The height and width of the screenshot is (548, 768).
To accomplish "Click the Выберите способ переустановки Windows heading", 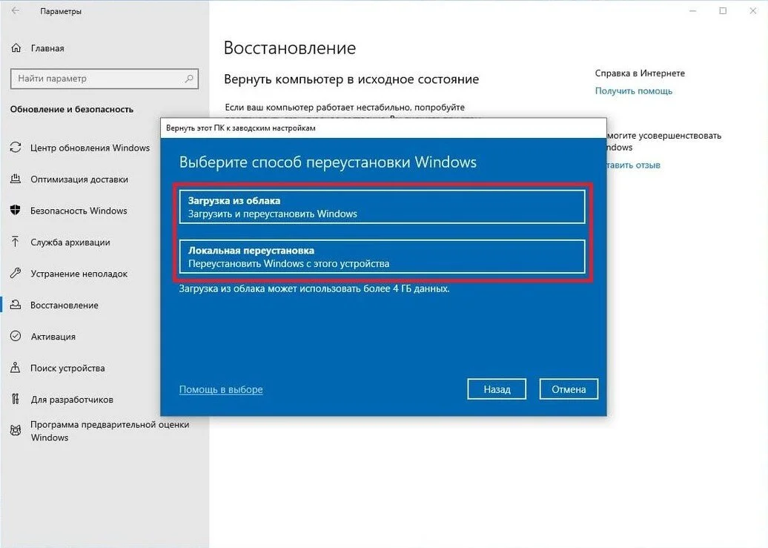I will (328, 162).
